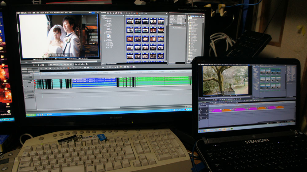Viewport: 307px width, 172px height.
Task: Select the ビデオレイアウト item in Information palette
Action: coord(177,27)
